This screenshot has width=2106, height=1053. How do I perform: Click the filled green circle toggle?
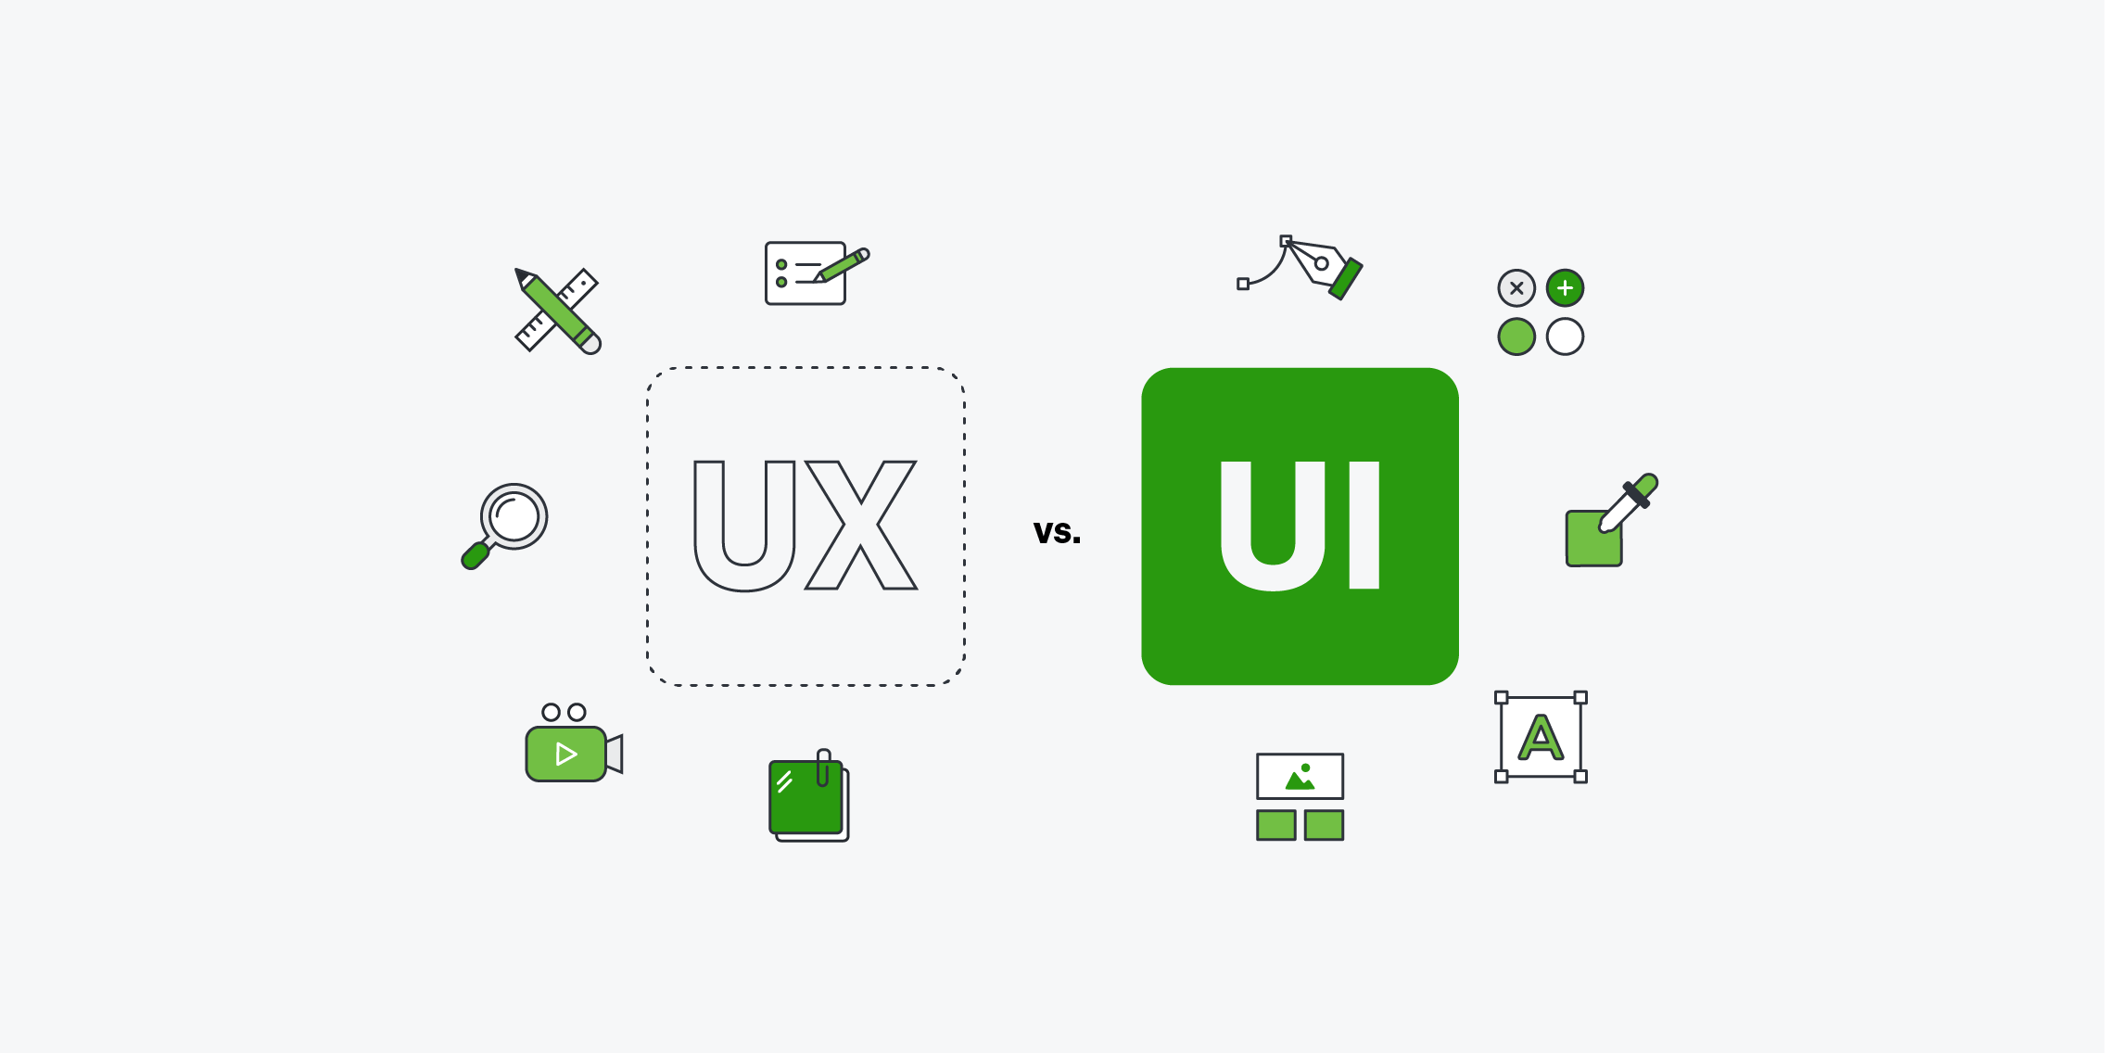1515,340
